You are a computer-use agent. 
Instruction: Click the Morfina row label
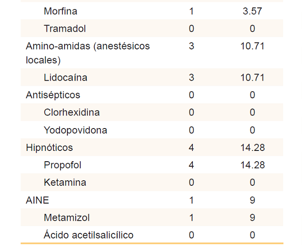(x=60, y=11)
